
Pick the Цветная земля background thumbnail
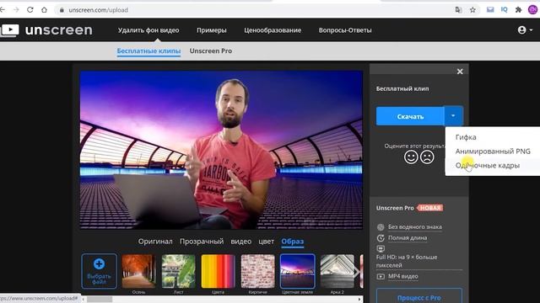click(x=298, y=271)
